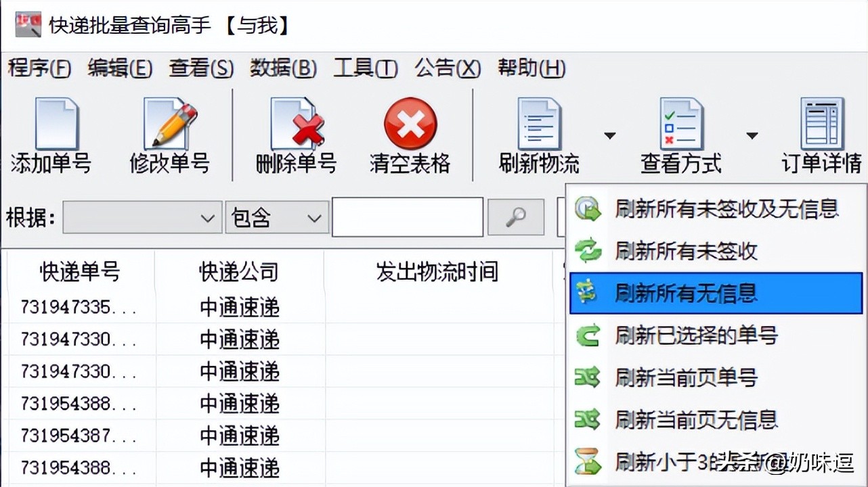Open the 包含 condition dropdown
868x487 pixels.
click(x=277, y=218)
